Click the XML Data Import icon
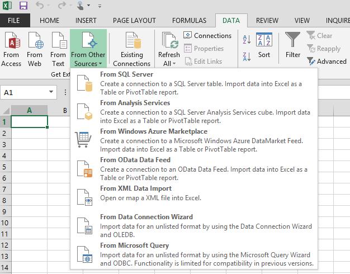 (x=84, y=197)
